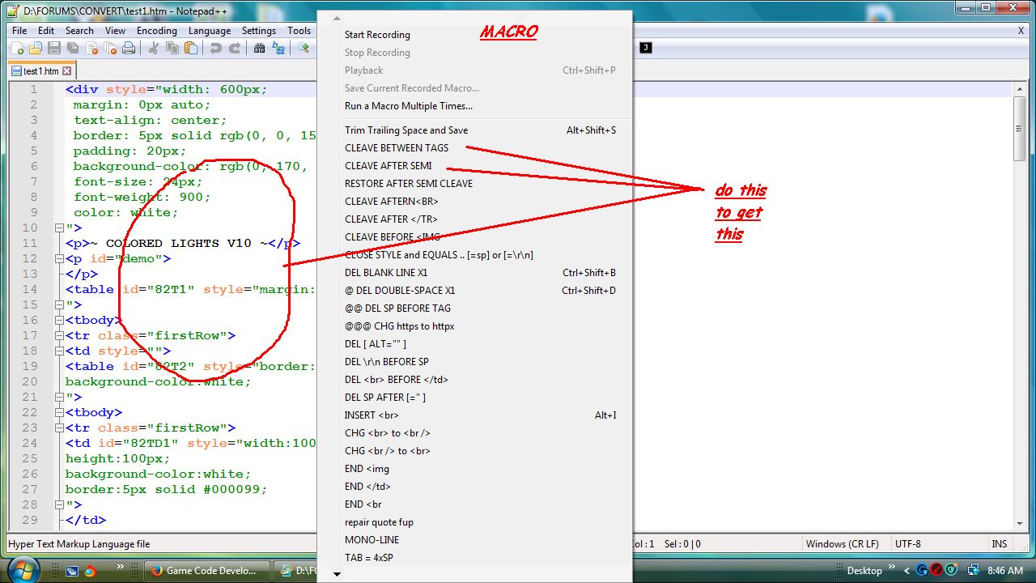Image resolution: width=1036 pixels, height=583 pixels.
Task: Click the macro menu scroll-down arrow
Action: [338, 574]
